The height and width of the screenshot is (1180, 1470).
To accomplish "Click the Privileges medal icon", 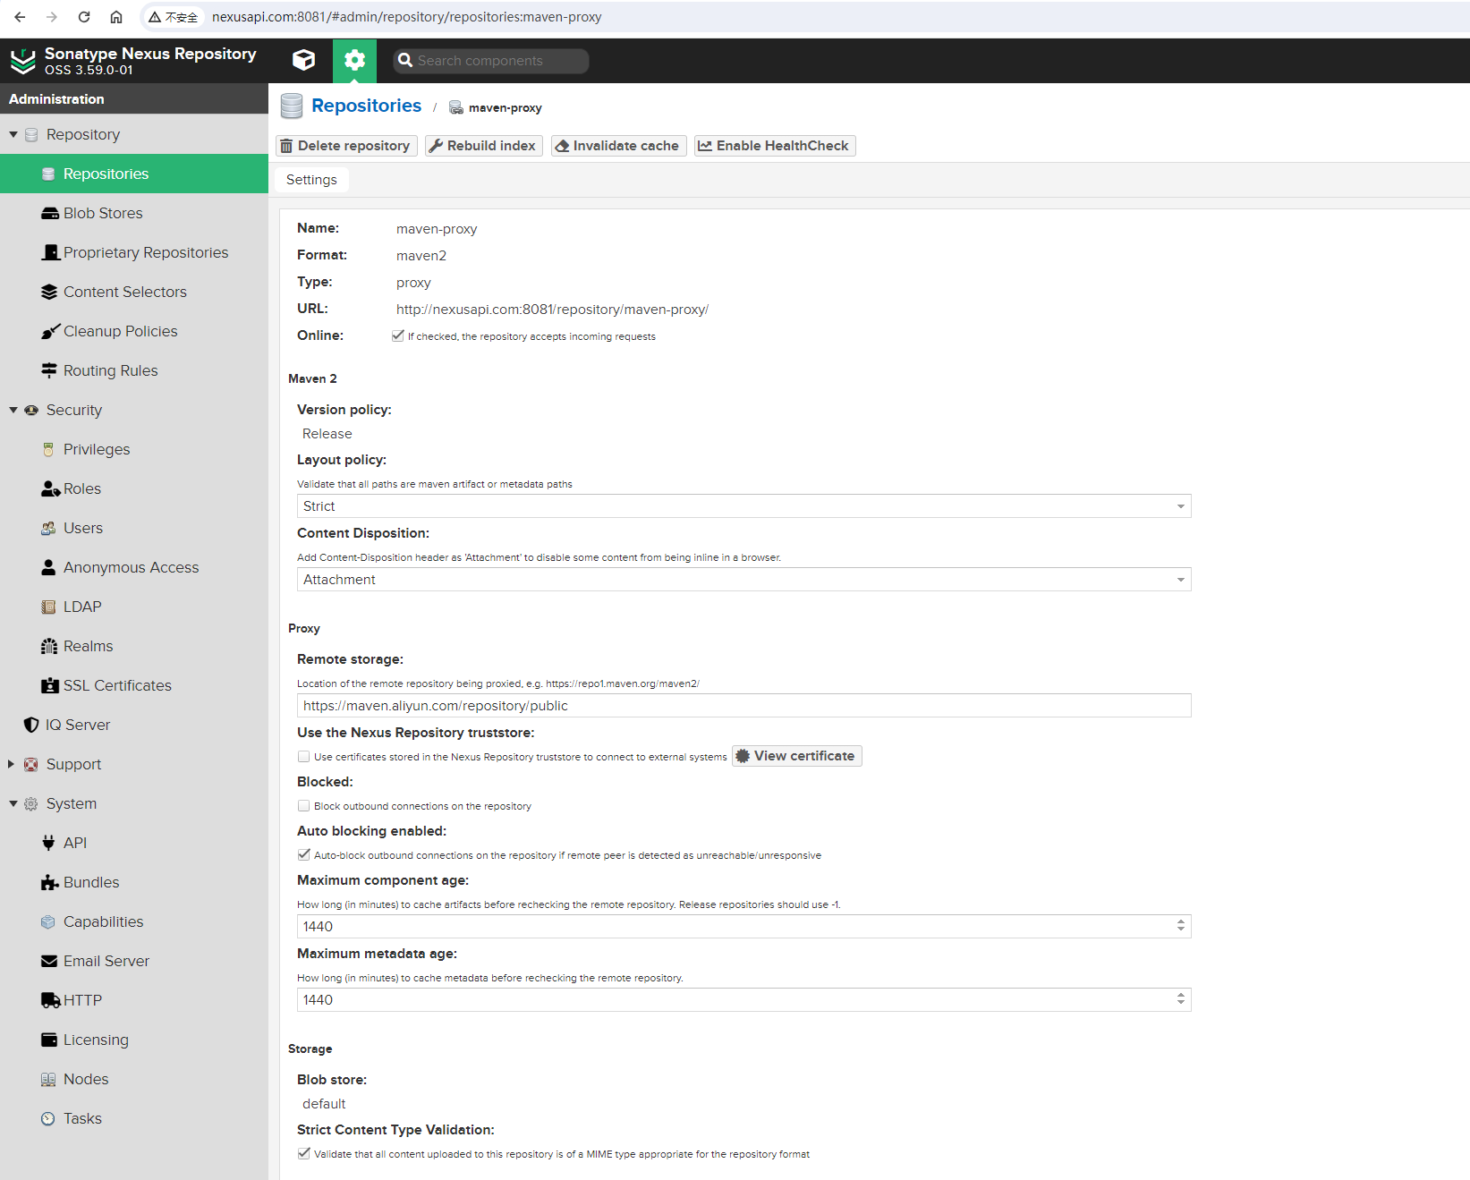I will click(x=48, y=449).
